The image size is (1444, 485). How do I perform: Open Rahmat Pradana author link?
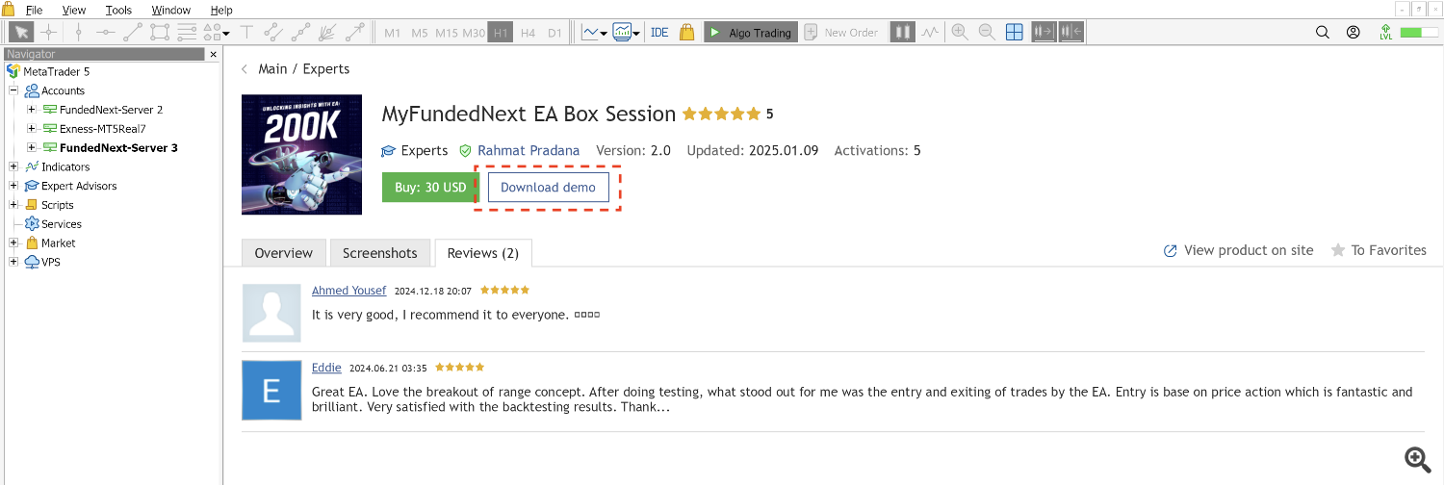529,151
